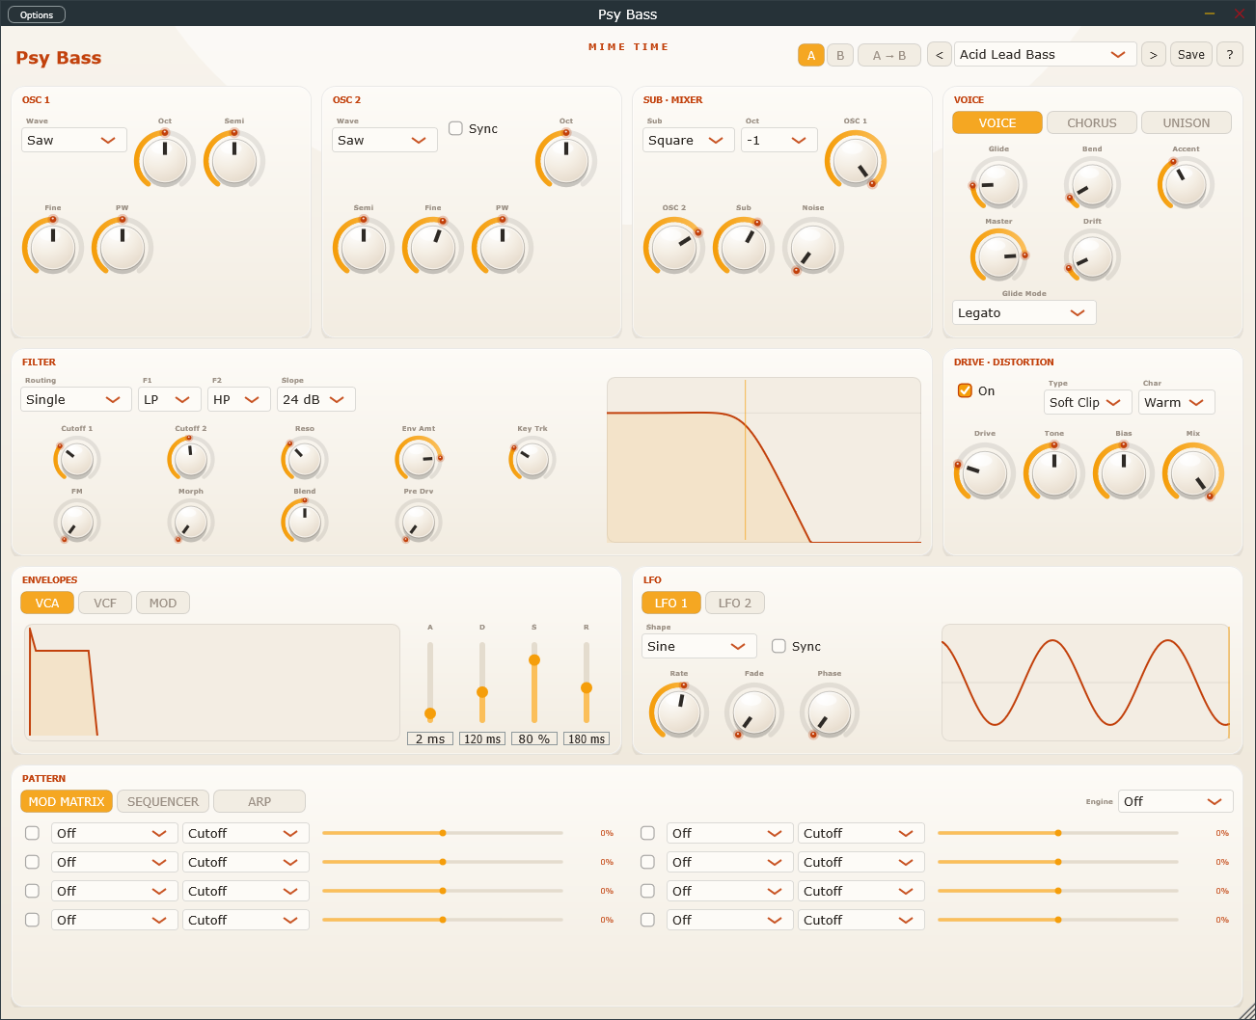Click the filter Cutoff 1 knob
1256x1020 pixels.
click(77, 459)
